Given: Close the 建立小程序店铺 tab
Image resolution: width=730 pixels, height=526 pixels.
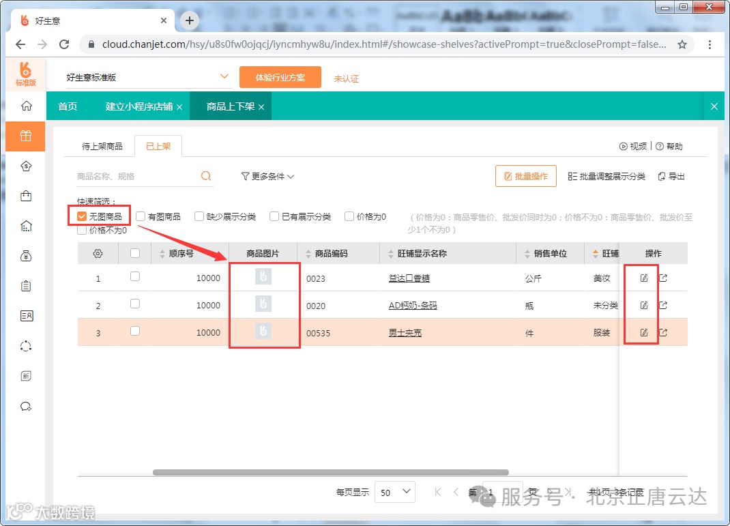Looking at the screenshot, I should pyautogui.click(x=179, y=107).
